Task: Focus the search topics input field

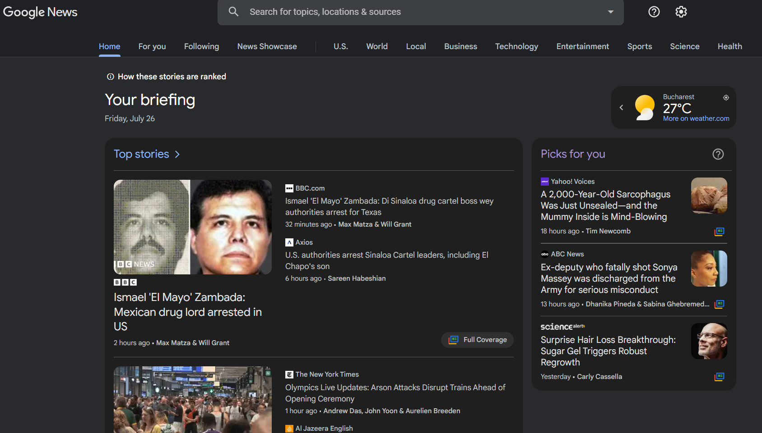Action: pyautogui.click(x=420, y=12)
